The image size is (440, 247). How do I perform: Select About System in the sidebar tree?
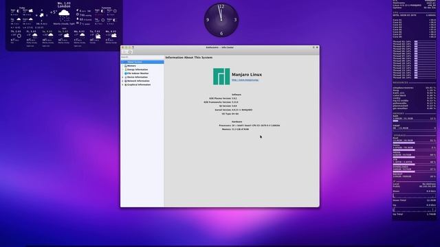tap(142, 62)
